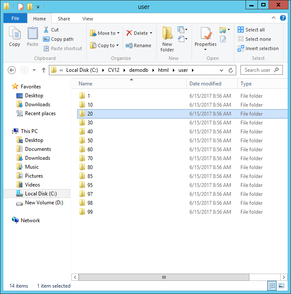This screenshot has width=291, height=294.
Task: Switch to the View ribbon tab
Action: (x=88, y=19)
